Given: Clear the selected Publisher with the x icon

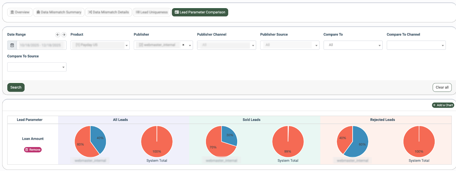Looking at the screenshot, I should coord(183,45).
